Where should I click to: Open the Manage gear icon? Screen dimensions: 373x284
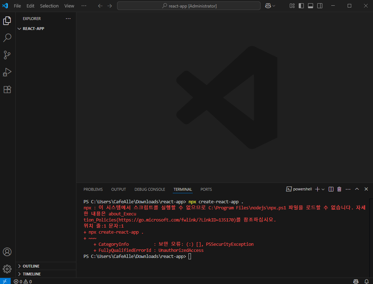click(7, 269)
